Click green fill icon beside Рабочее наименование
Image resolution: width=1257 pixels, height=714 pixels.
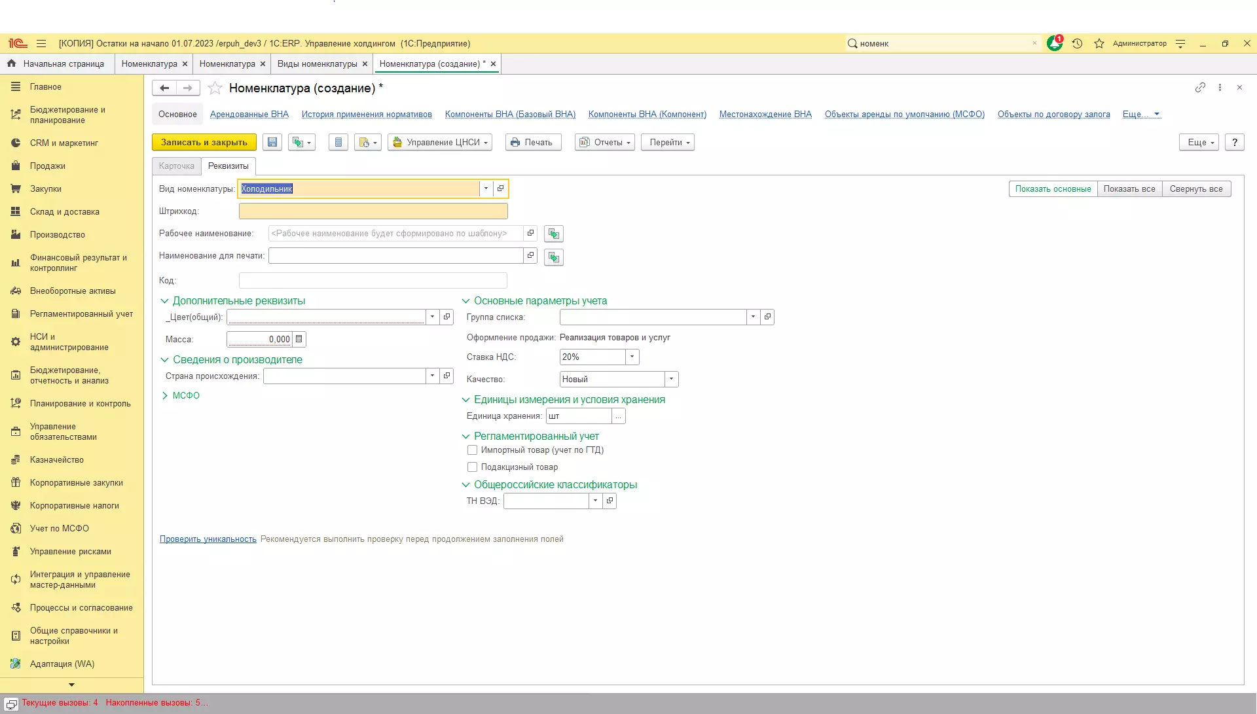[x=553, y=234]
